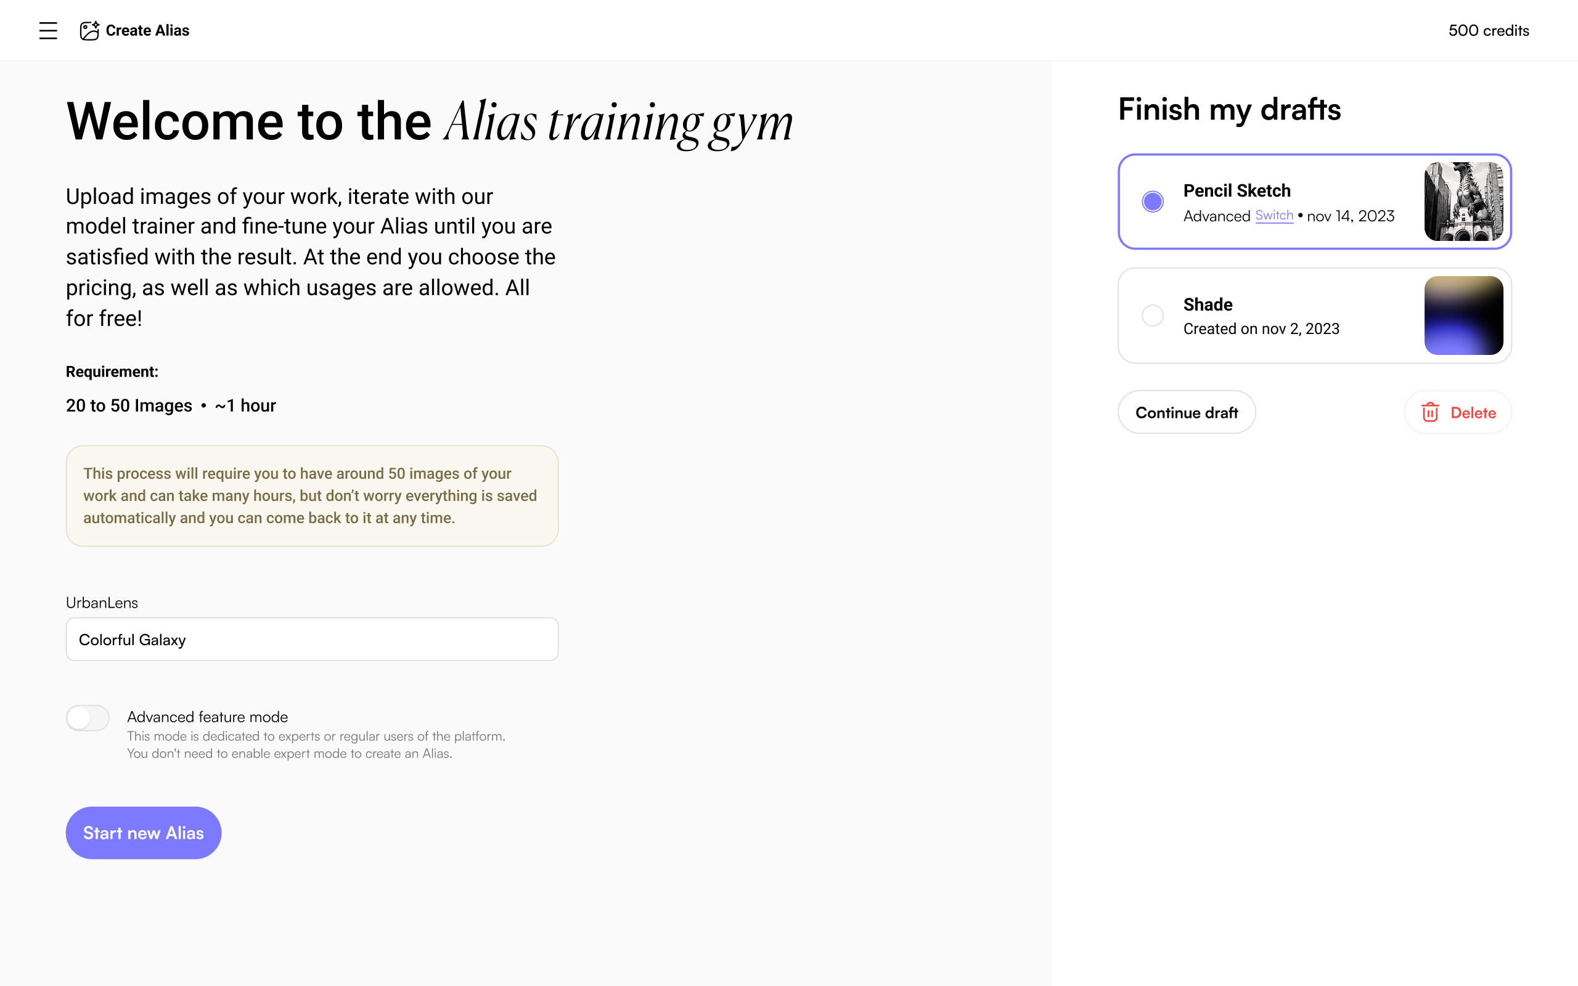Click the beige autosave notice box

point(313,495)
